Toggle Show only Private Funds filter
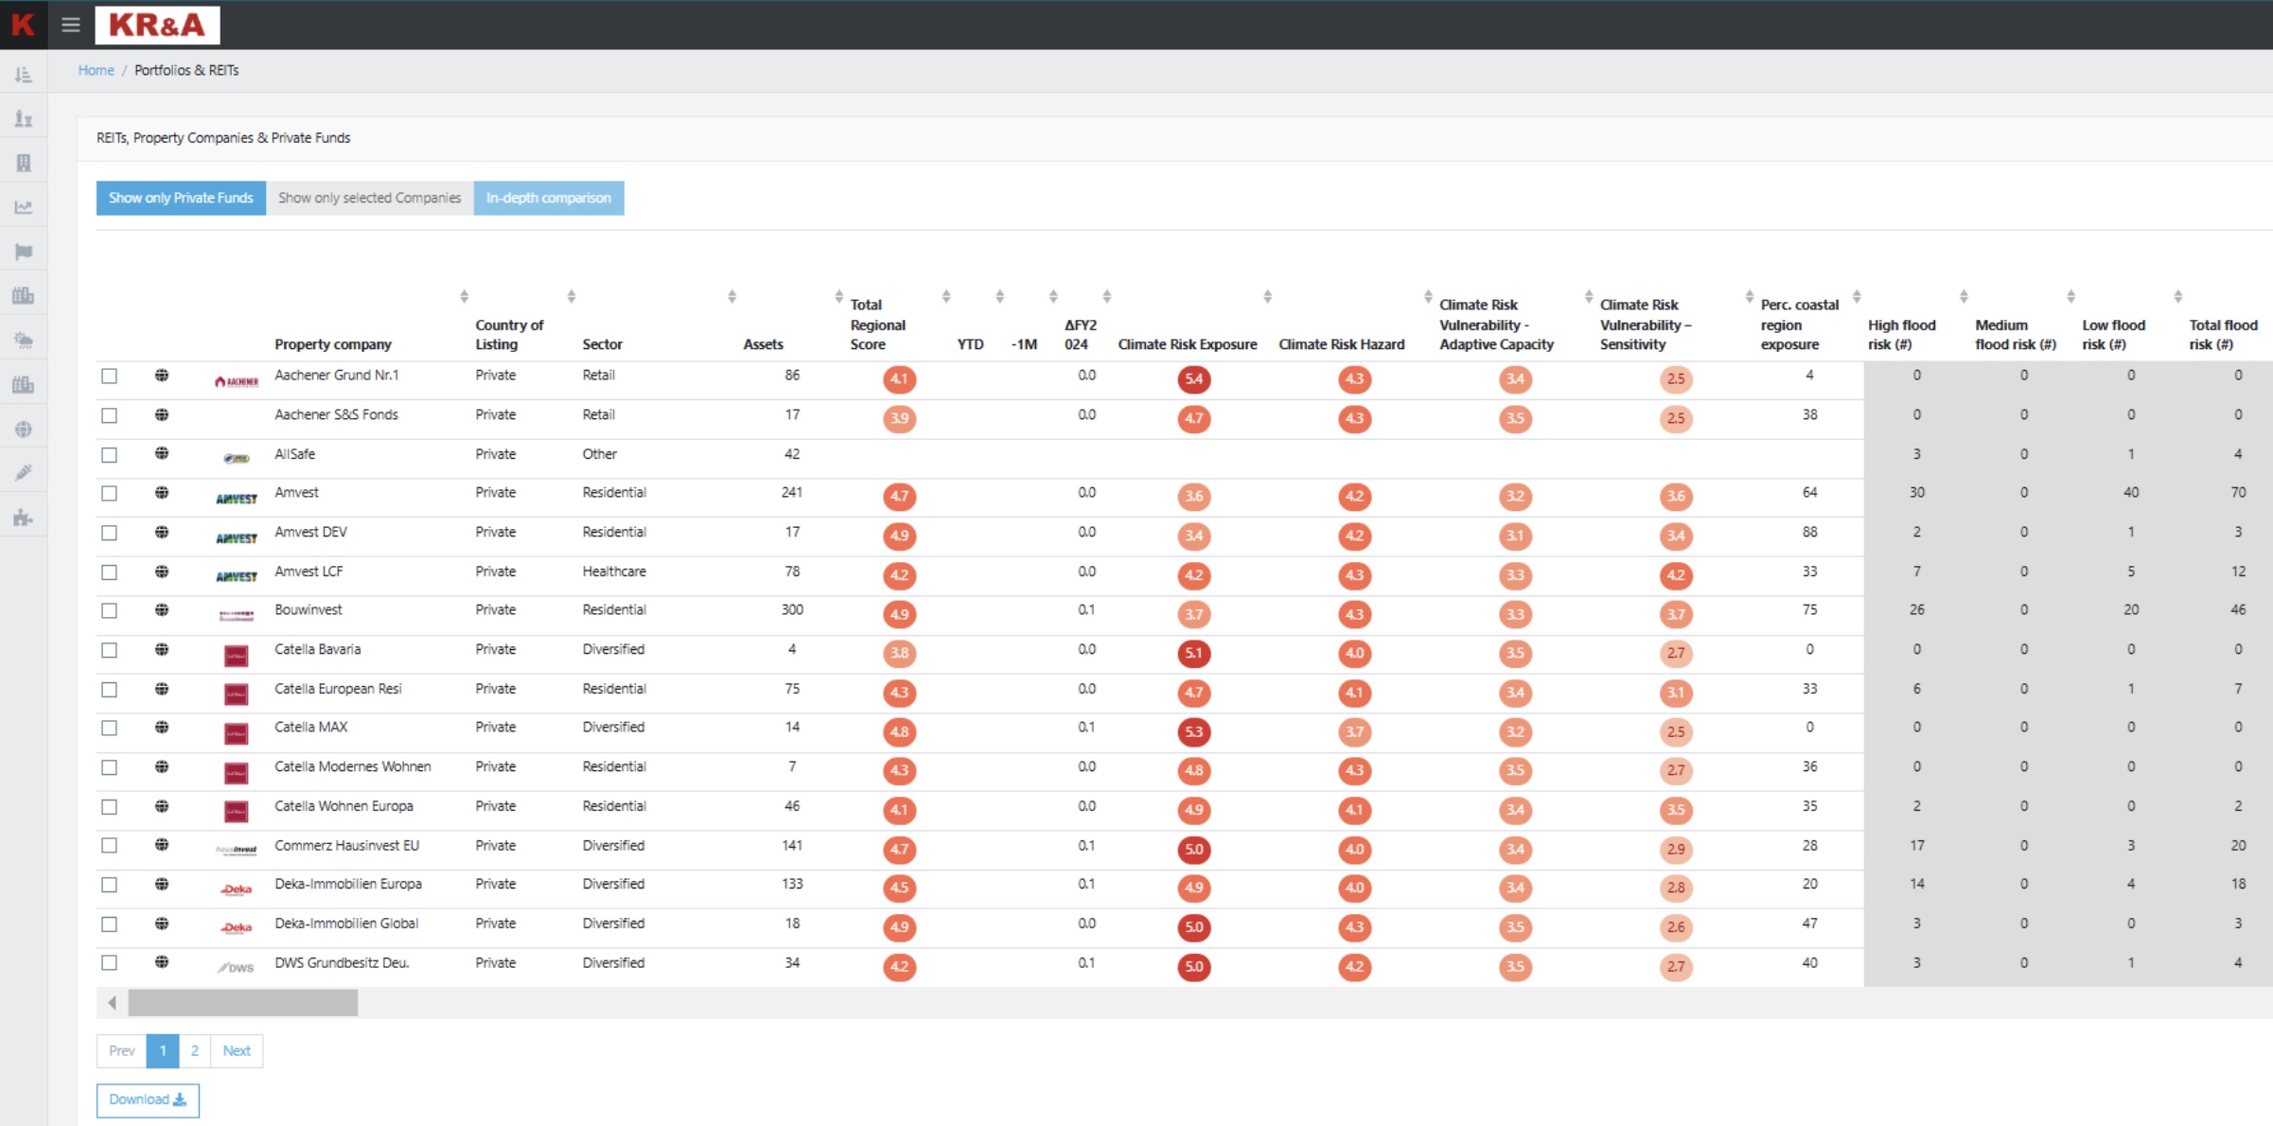 tap(181, 198)
